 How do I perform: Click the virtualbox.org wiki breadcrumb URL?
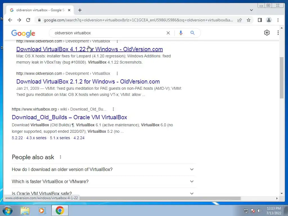pyautogui.click(x=59, y=109)
